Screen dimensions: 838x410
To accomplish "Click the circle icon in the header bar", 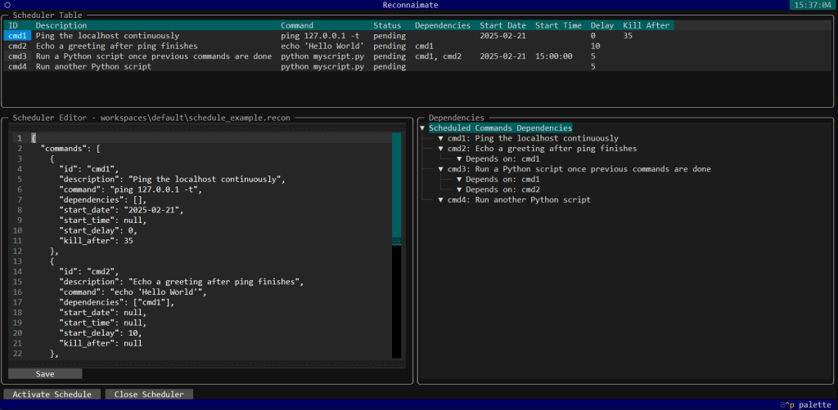I will [x=7, y=5].
